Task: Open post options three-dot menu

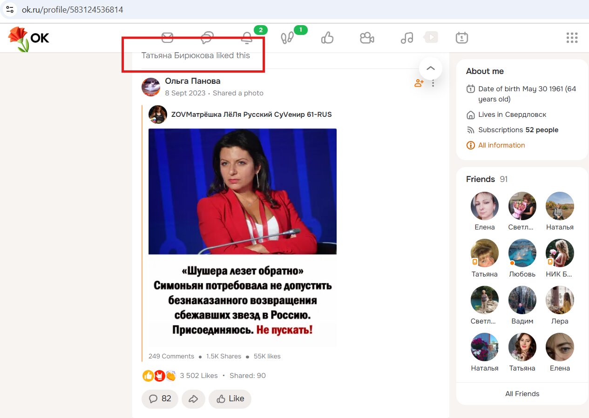Action: [433, 83]
